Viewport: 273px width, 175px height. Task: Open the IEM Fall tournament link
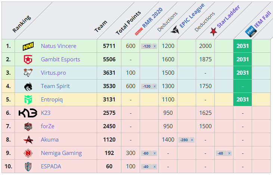point(263,20)
